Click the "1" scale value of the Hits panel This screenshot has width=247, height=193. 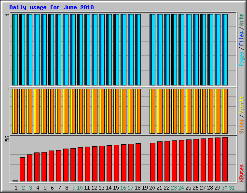[x=7, y=15]
